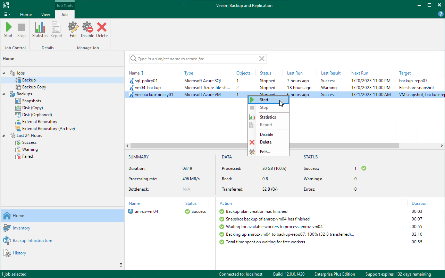Click the amroz-vm04 virtual machine icon
Screen dimensions: 445x278
131,211
